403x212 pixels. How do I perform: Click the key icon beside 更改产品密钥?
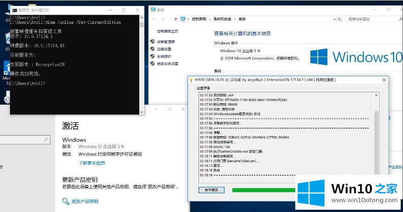coord(66,201)
